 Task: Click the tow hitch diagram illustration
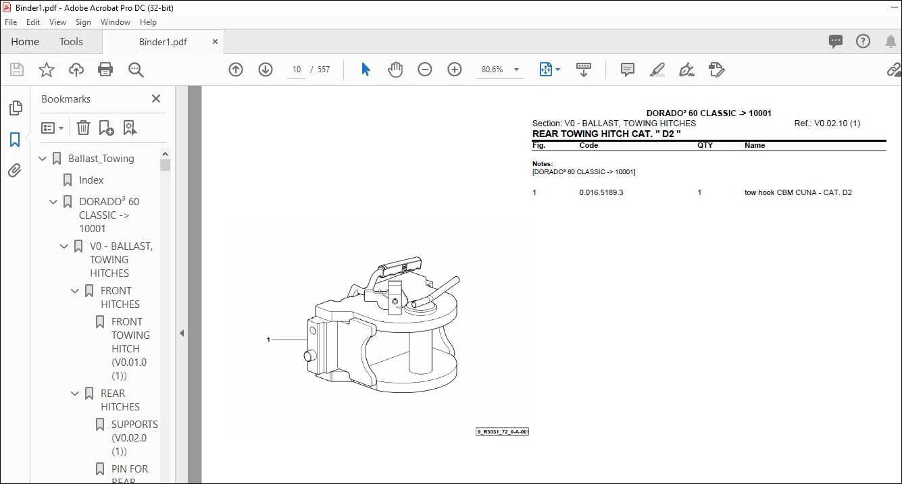tap(382, 325)
